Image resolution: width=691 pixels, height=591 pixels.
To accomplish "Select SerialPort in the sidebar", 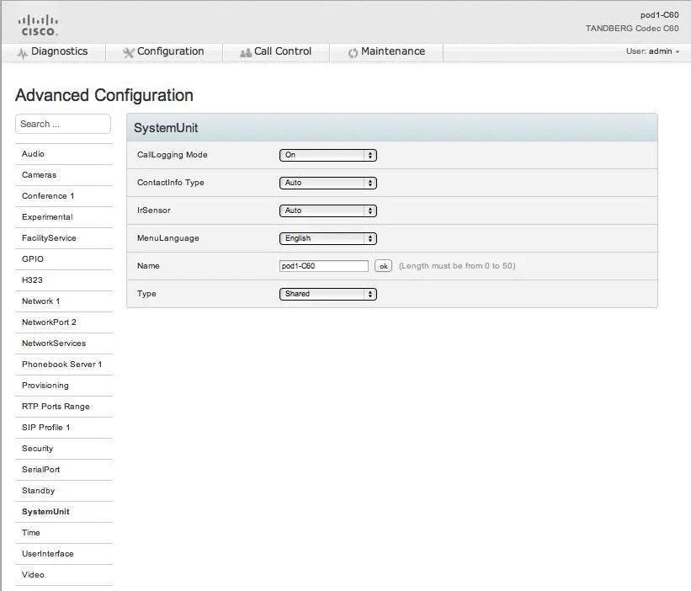I will 64,470.
